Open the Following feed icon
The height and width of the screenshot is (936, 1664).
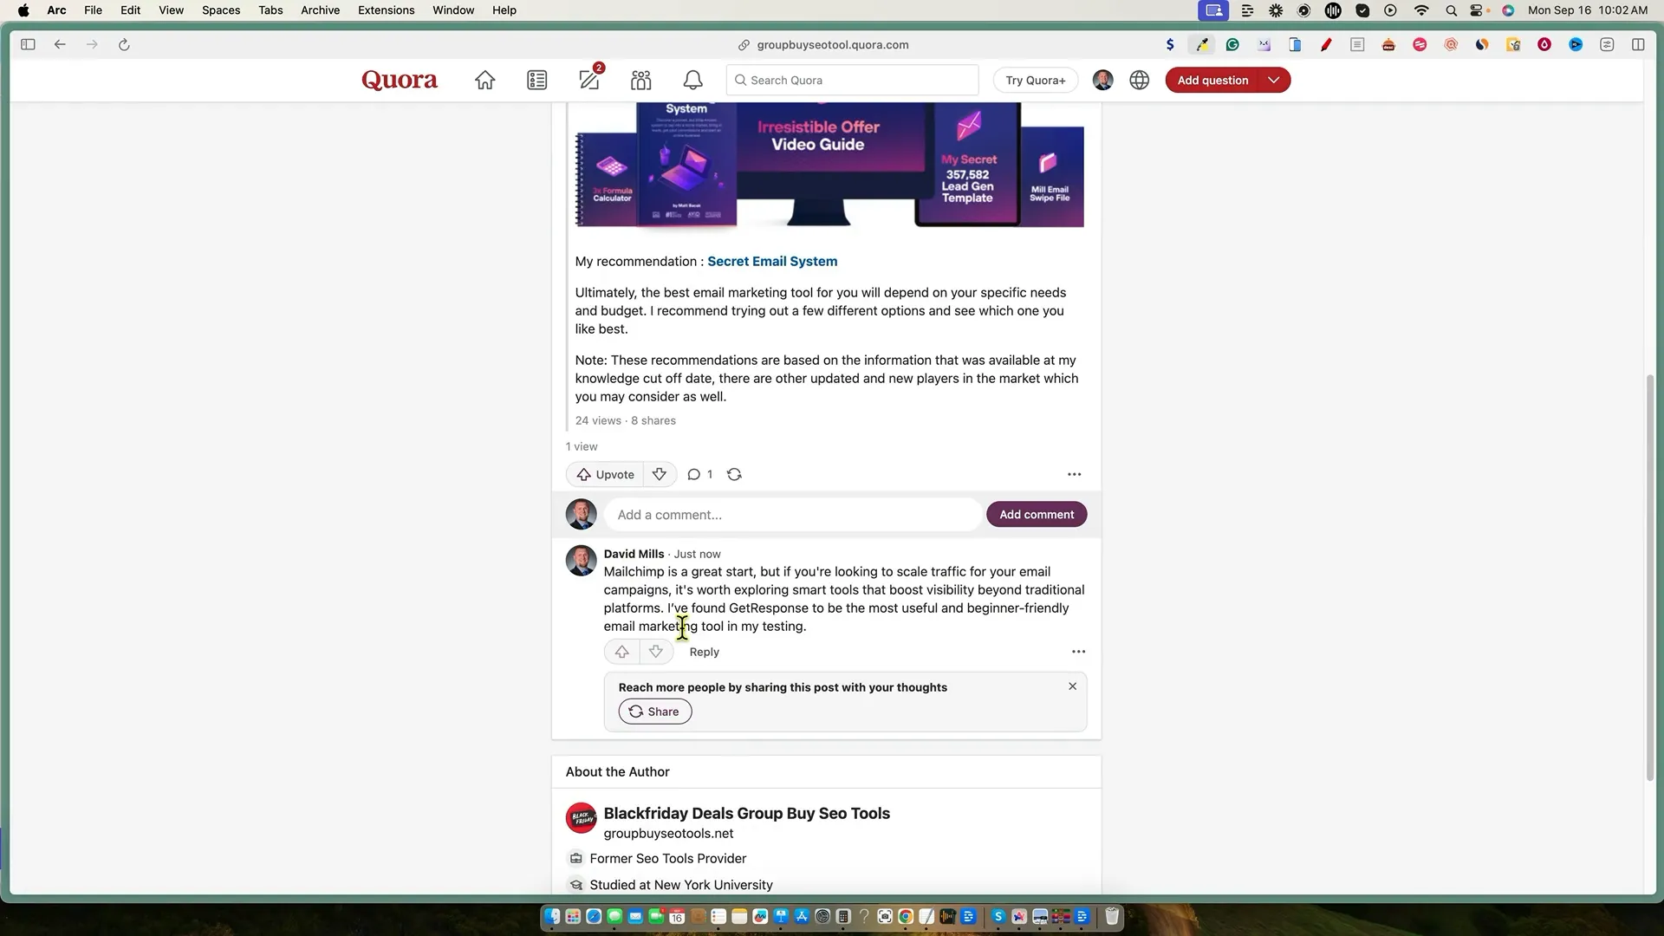coord(536,81)
